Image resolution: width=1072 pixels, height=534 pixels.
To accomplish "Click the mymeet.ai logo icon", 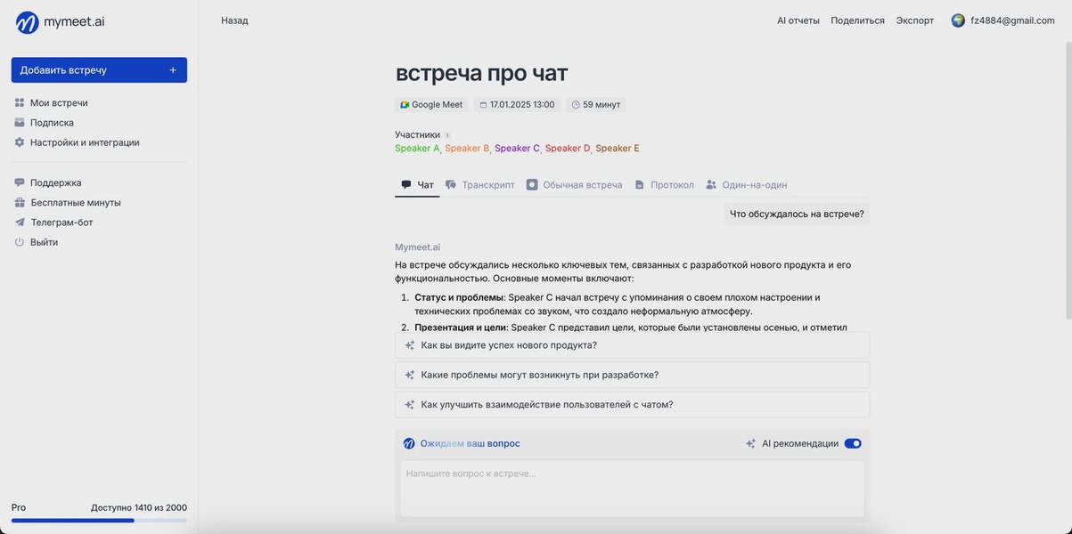I will (x=27, y=22).
